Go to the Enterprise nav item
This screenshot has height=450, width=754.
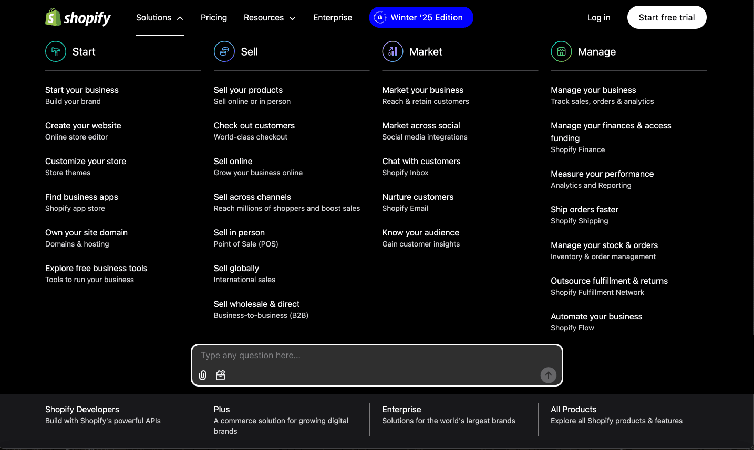pos(333,18)
